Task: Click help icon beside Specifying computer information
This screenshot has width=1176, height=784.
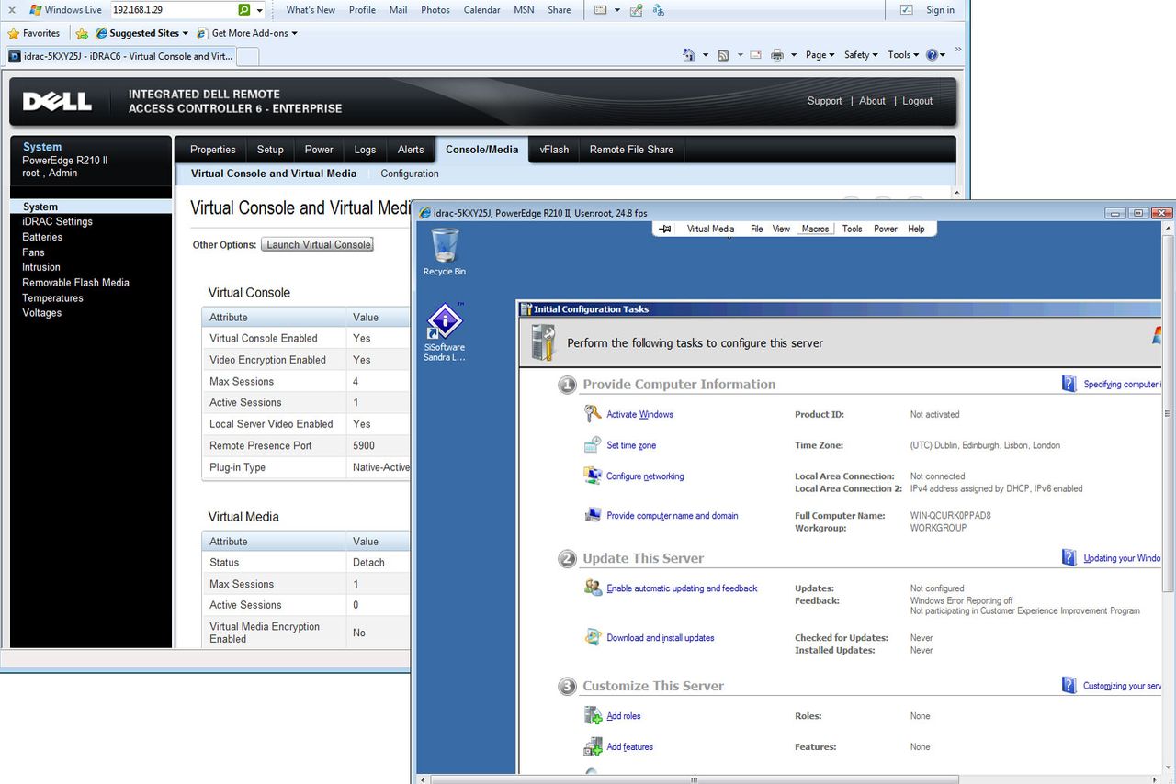Action: [x=1069, y=384]
